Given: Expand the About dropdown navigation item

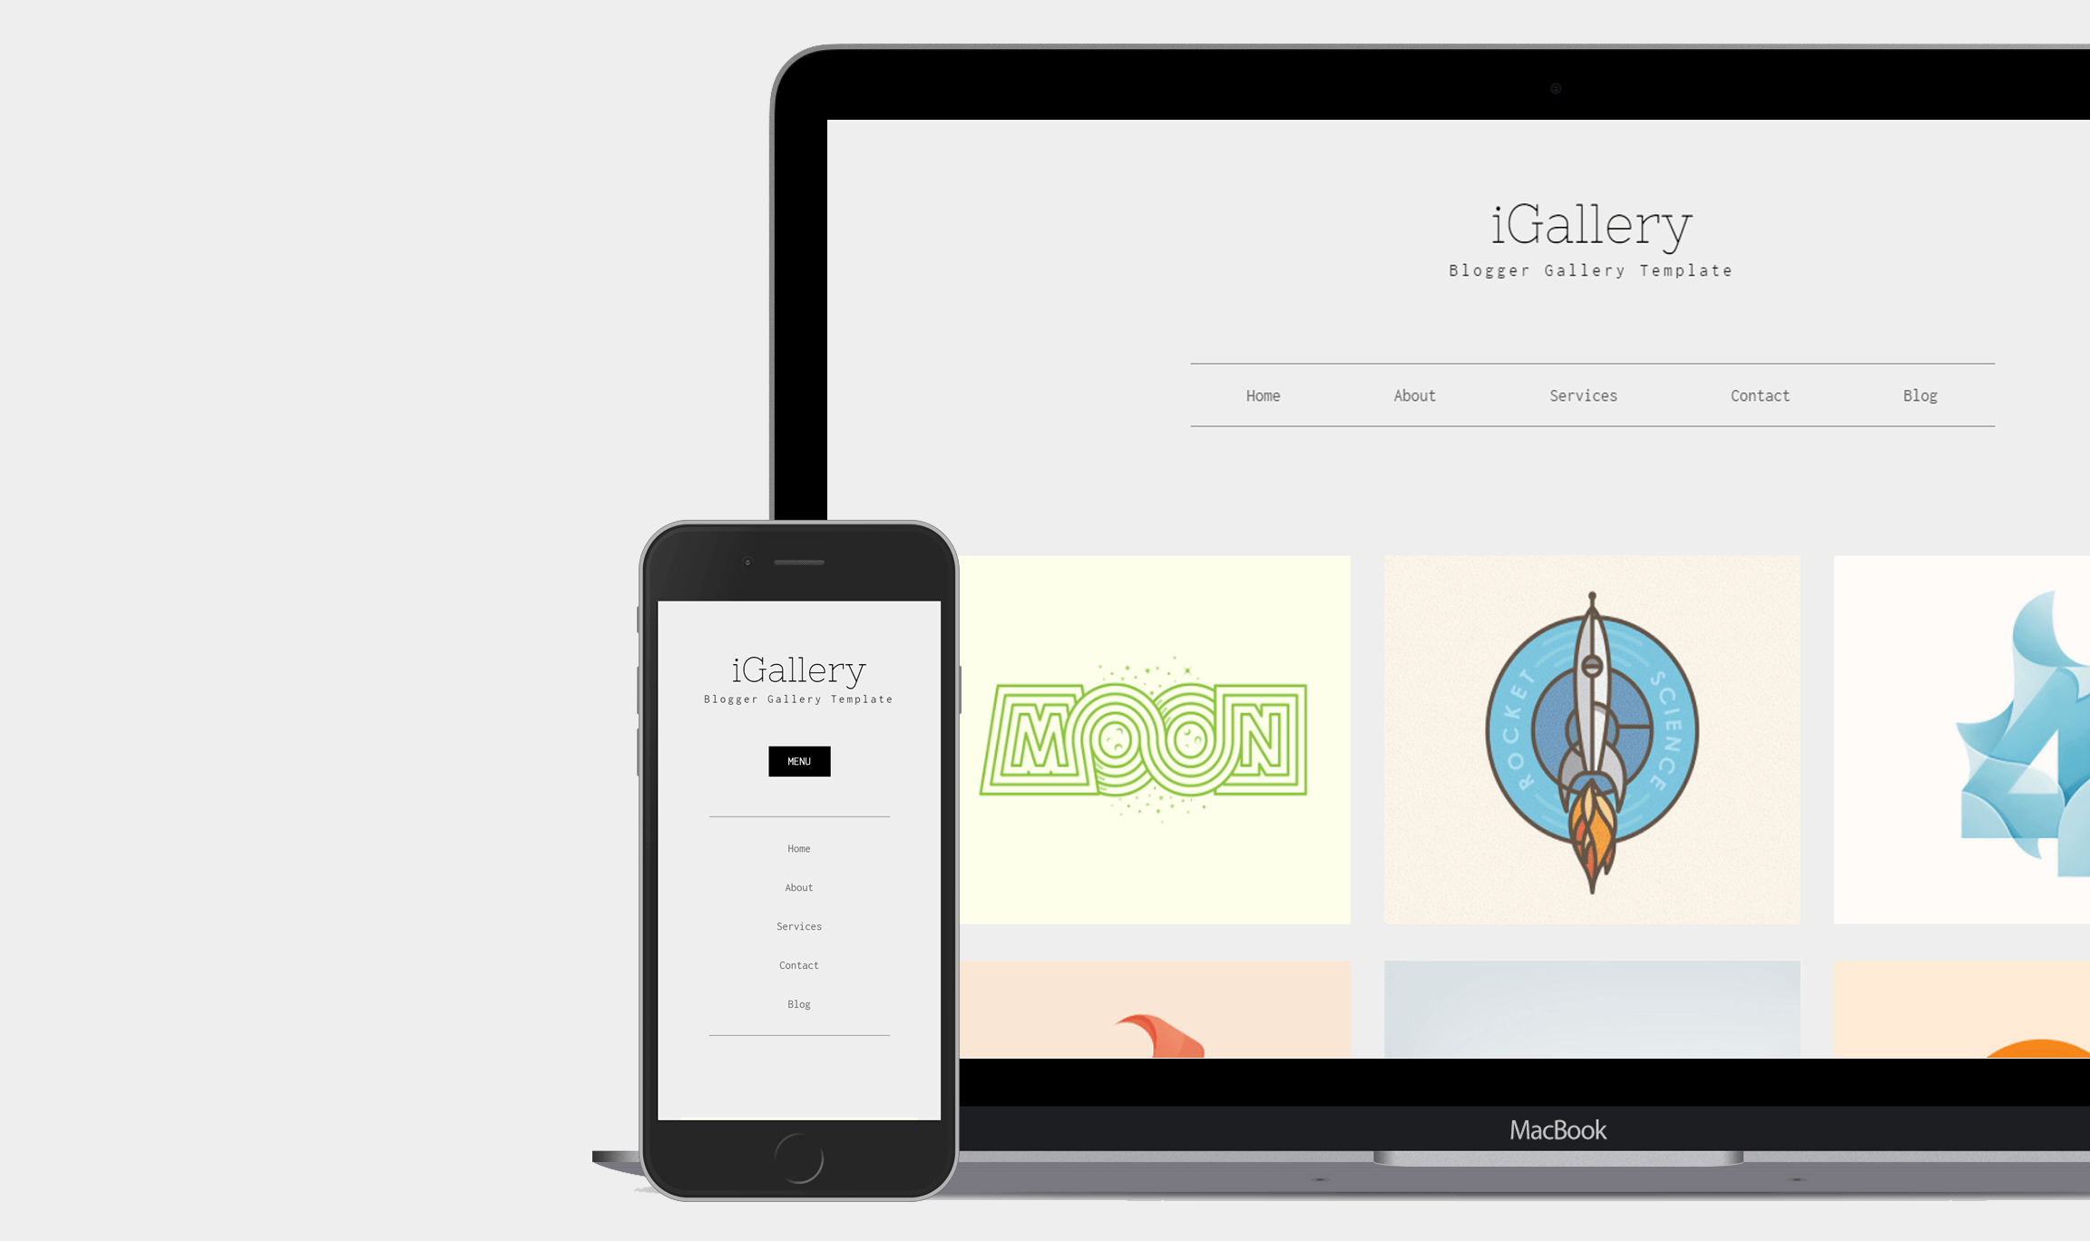Looking at the screenshot, I should tap(1415, 396).
